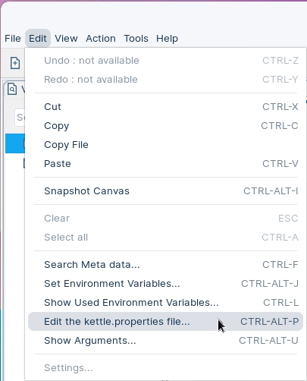Open Search Meta data dialog
Screen dimensions: 307x381
(165, 265)
